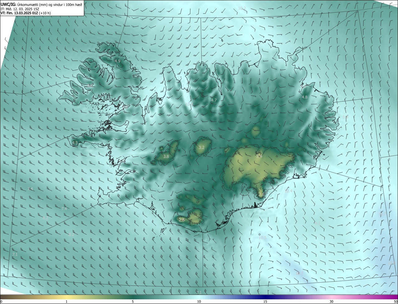The width and height of the screenshot is (398, 304).
Task: Click the 4.9 value in the Westfjords
Action: [118, 61]
